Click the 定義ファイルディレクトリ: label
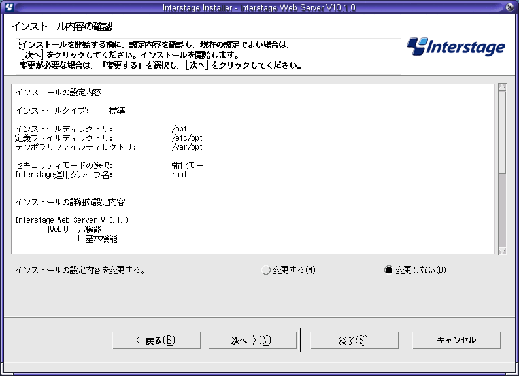519x376 pixels. point(64,138)
